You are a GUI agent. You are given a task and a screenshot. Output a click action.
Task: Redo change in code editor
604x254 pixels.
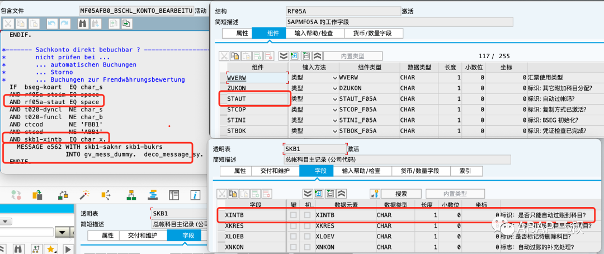coord(65,23)
